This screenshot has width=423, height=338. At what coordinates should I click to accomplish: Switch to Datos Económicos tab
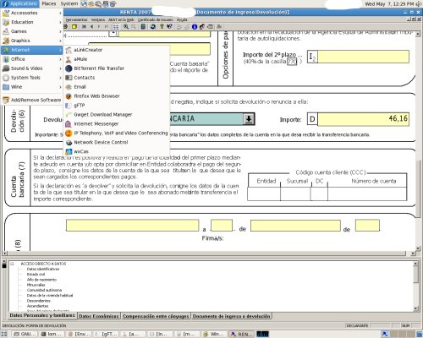(99, 316)
